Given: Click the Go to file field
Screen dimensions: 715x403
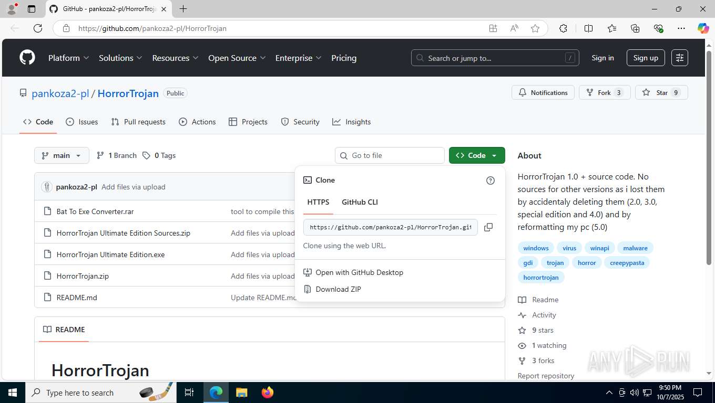Looking at the screenshot, I should pyautogui.click(x=390, y=155).
